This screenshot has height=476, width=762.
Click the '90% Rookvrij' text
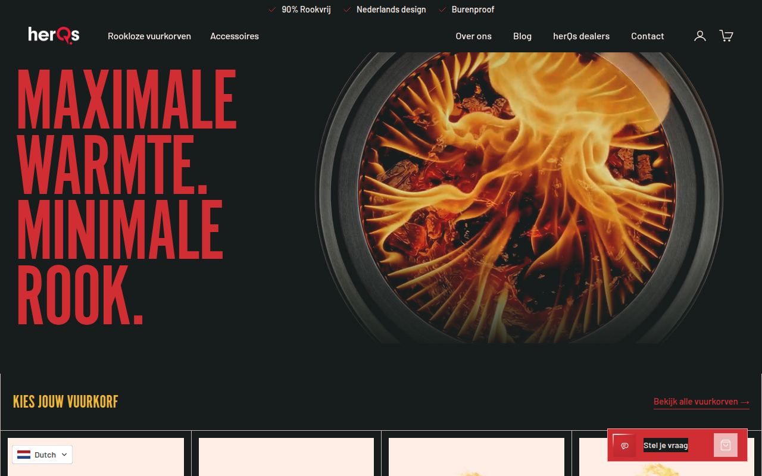point(306,10)
